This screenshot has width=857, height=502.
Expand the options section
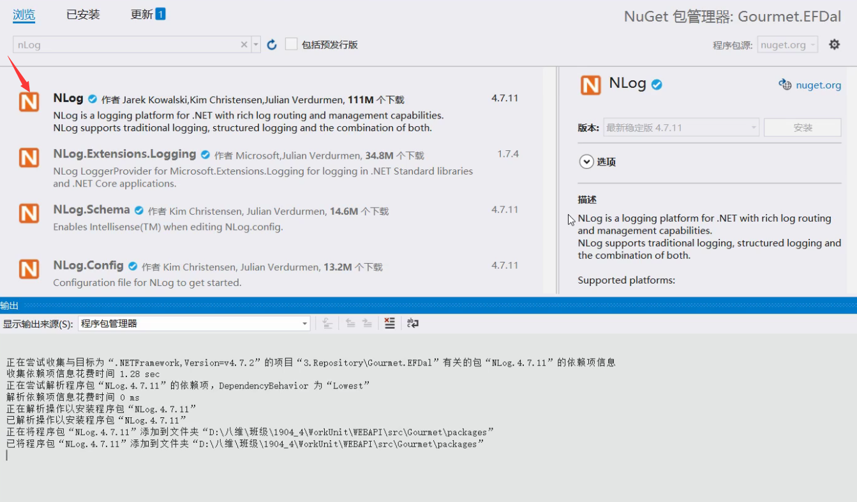[x=586, y=162]
